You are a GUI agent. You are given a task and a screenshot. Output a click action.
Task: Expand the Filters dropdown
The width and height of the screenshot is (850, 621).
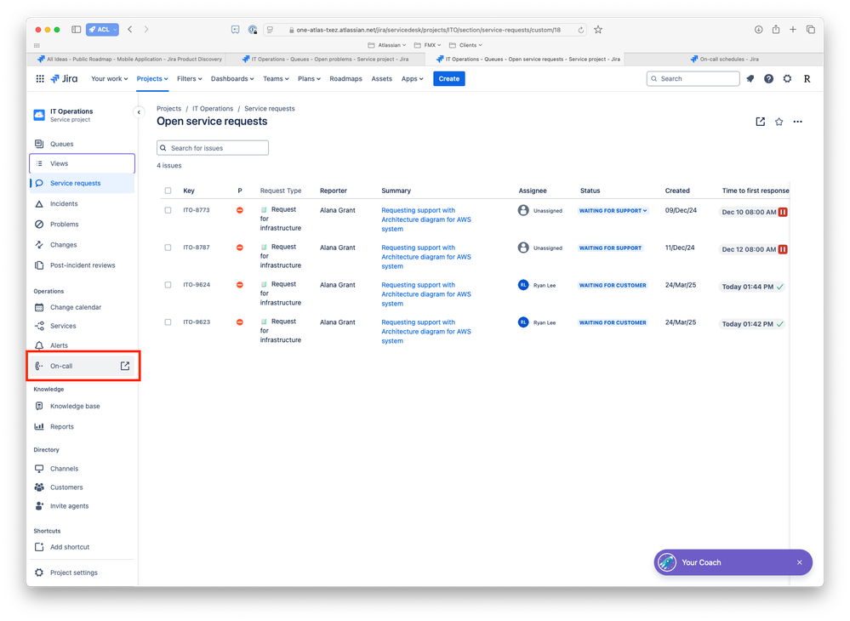coord(189,78)
